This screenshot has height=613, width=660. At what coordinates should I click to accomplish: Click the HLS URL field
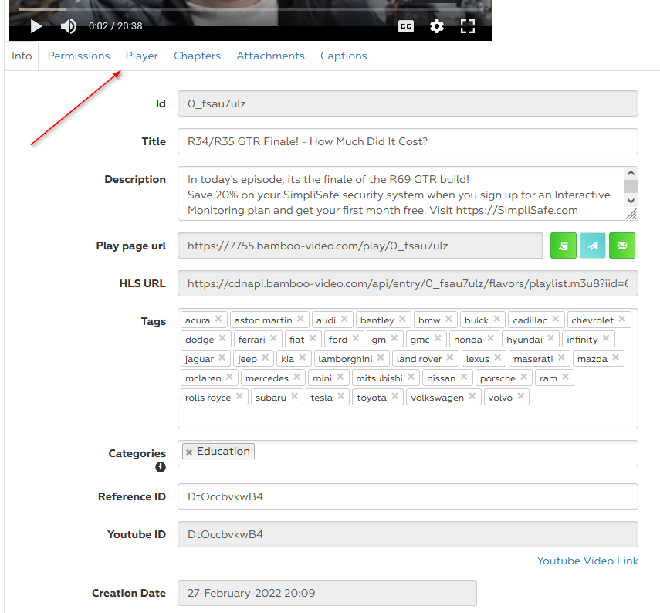click(408, 283)
